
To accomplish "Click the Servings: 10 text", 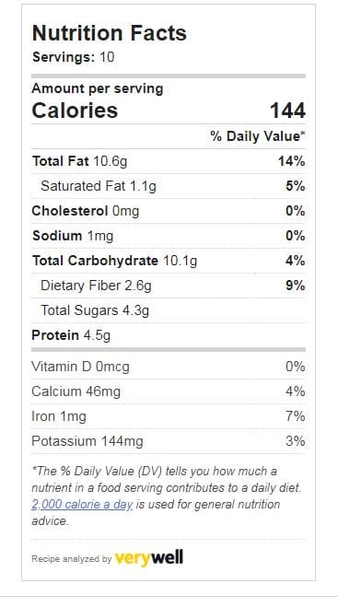I will [73, 57].
